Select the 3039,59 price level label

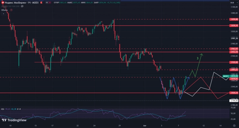click(234, 26)
